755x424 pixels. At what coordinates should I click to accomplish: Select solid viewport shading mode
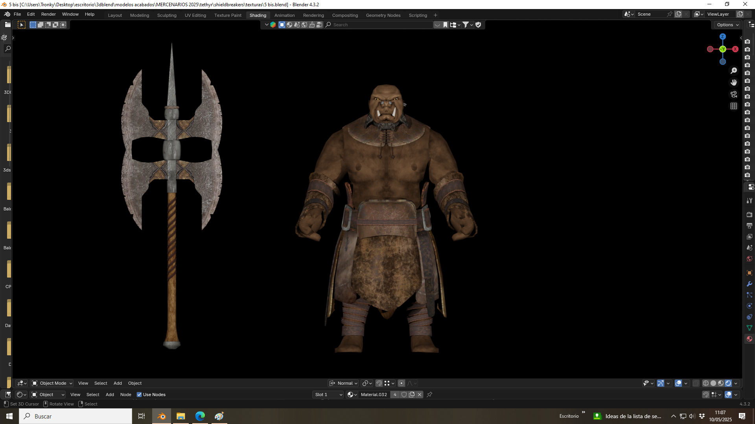pos(713,383)
